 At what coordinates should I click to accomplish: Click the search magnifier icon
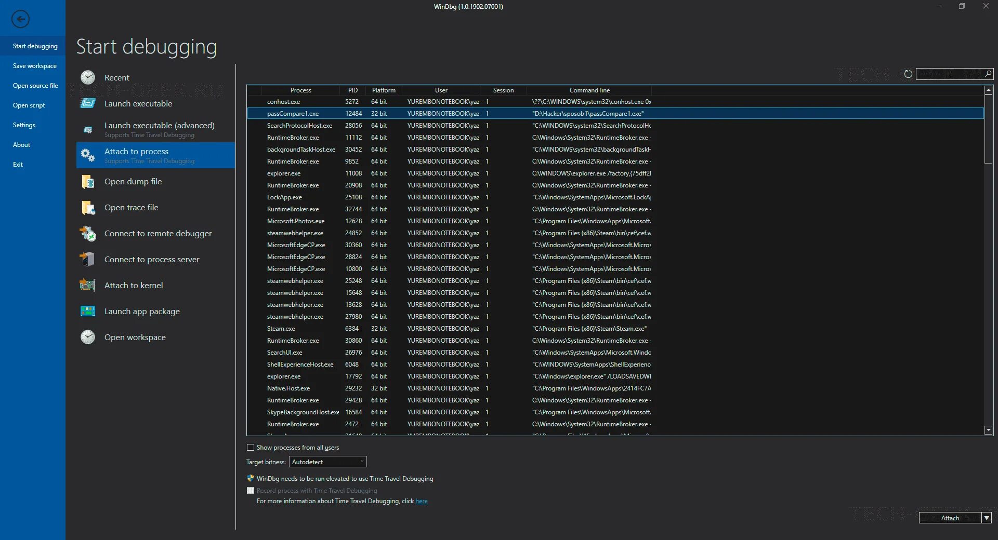(988, 74)
